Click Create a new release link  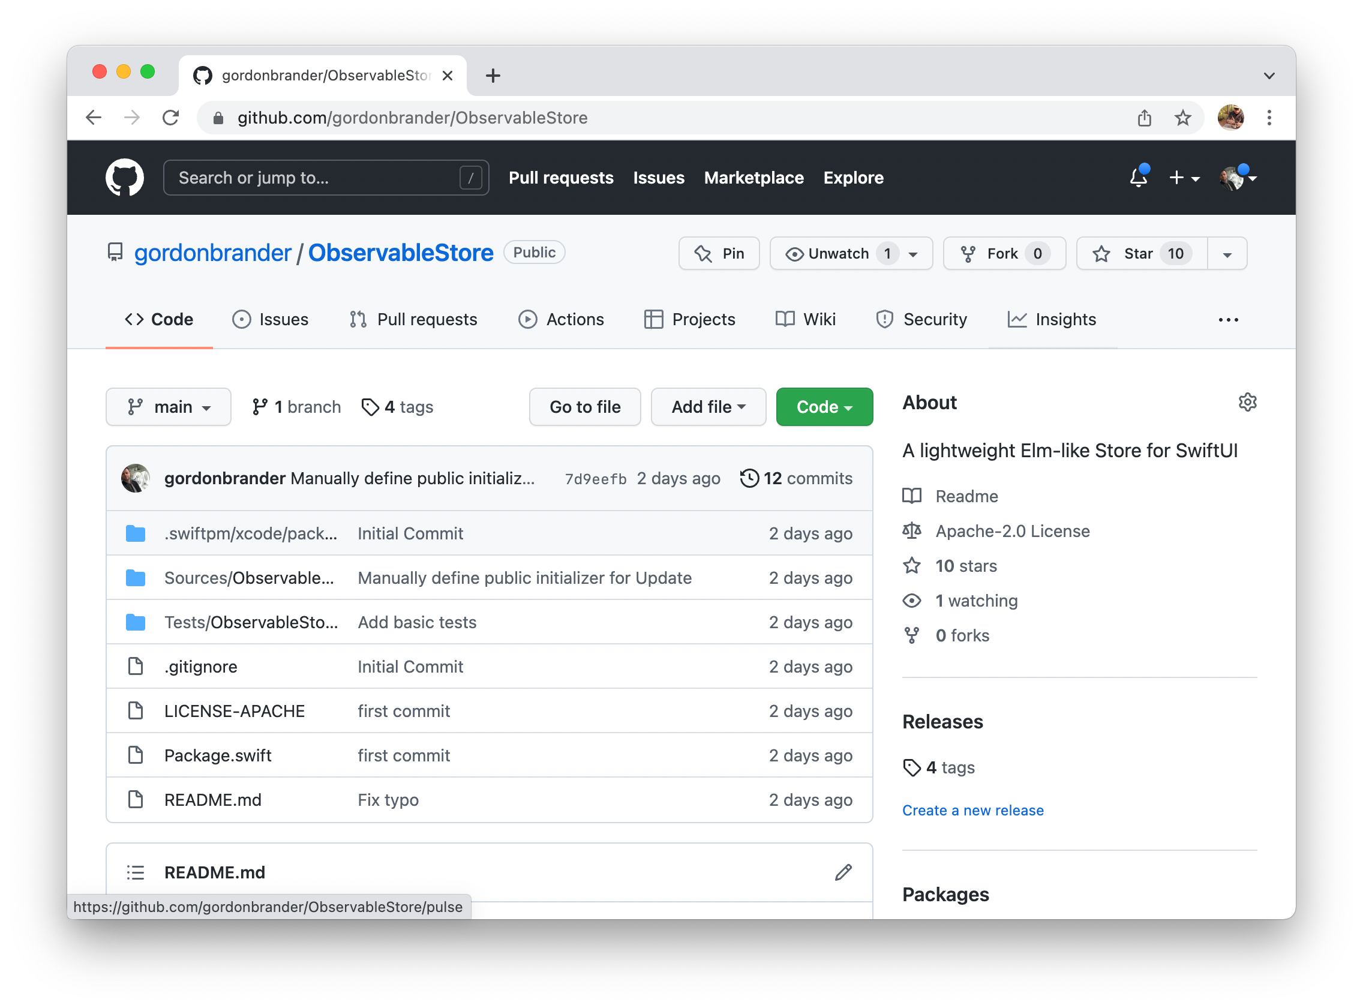tap(972, 811)
